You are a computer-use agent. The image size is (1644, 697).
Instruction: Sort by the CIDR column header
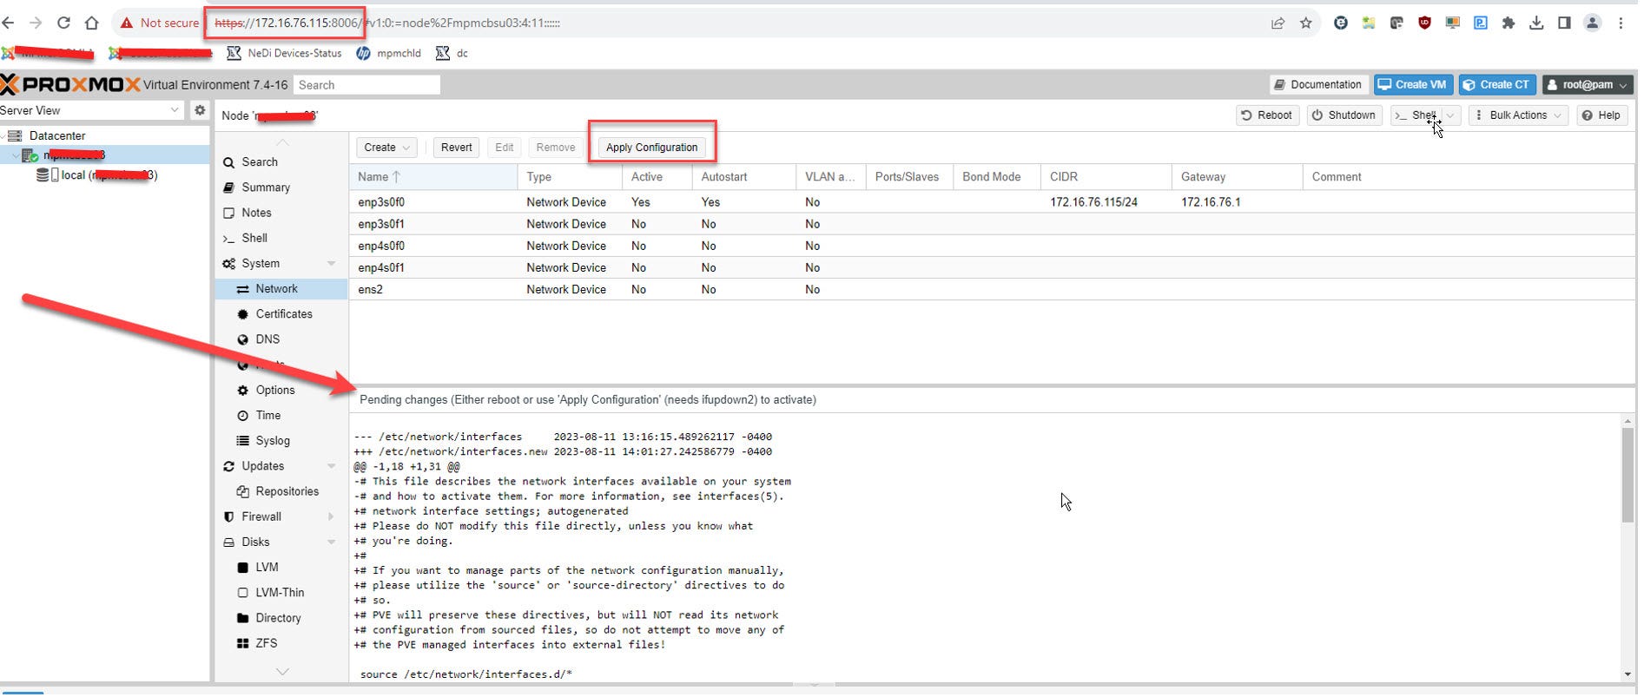1106,177
